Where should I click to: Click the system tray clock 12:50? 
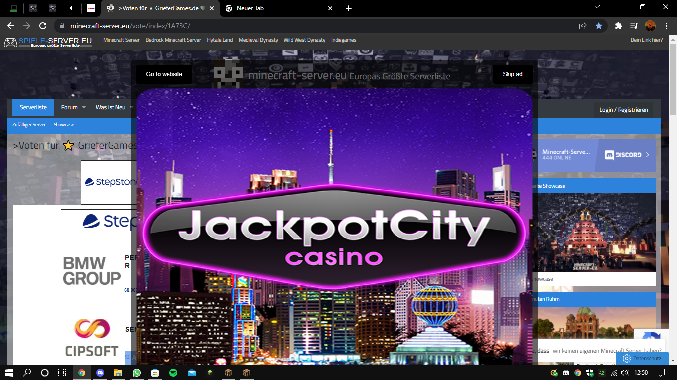(x=641, y=373)
